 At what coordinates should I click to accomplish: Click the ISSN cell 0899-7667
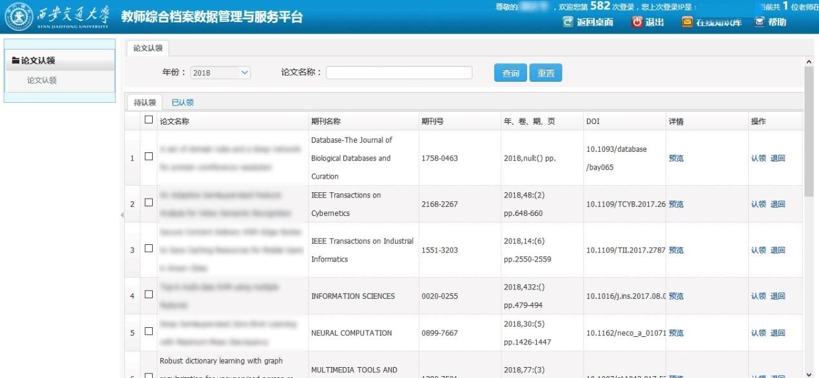pos(439,333)
